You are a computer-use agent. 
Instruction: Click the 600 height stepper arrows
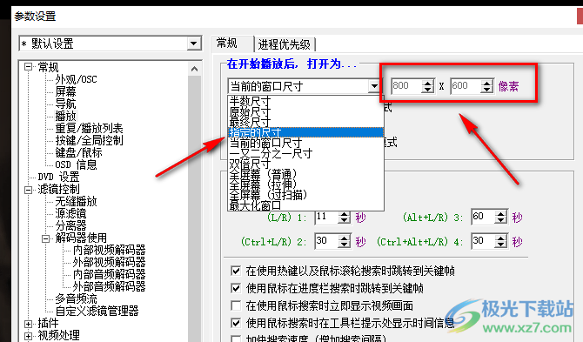tap(487, 86)
